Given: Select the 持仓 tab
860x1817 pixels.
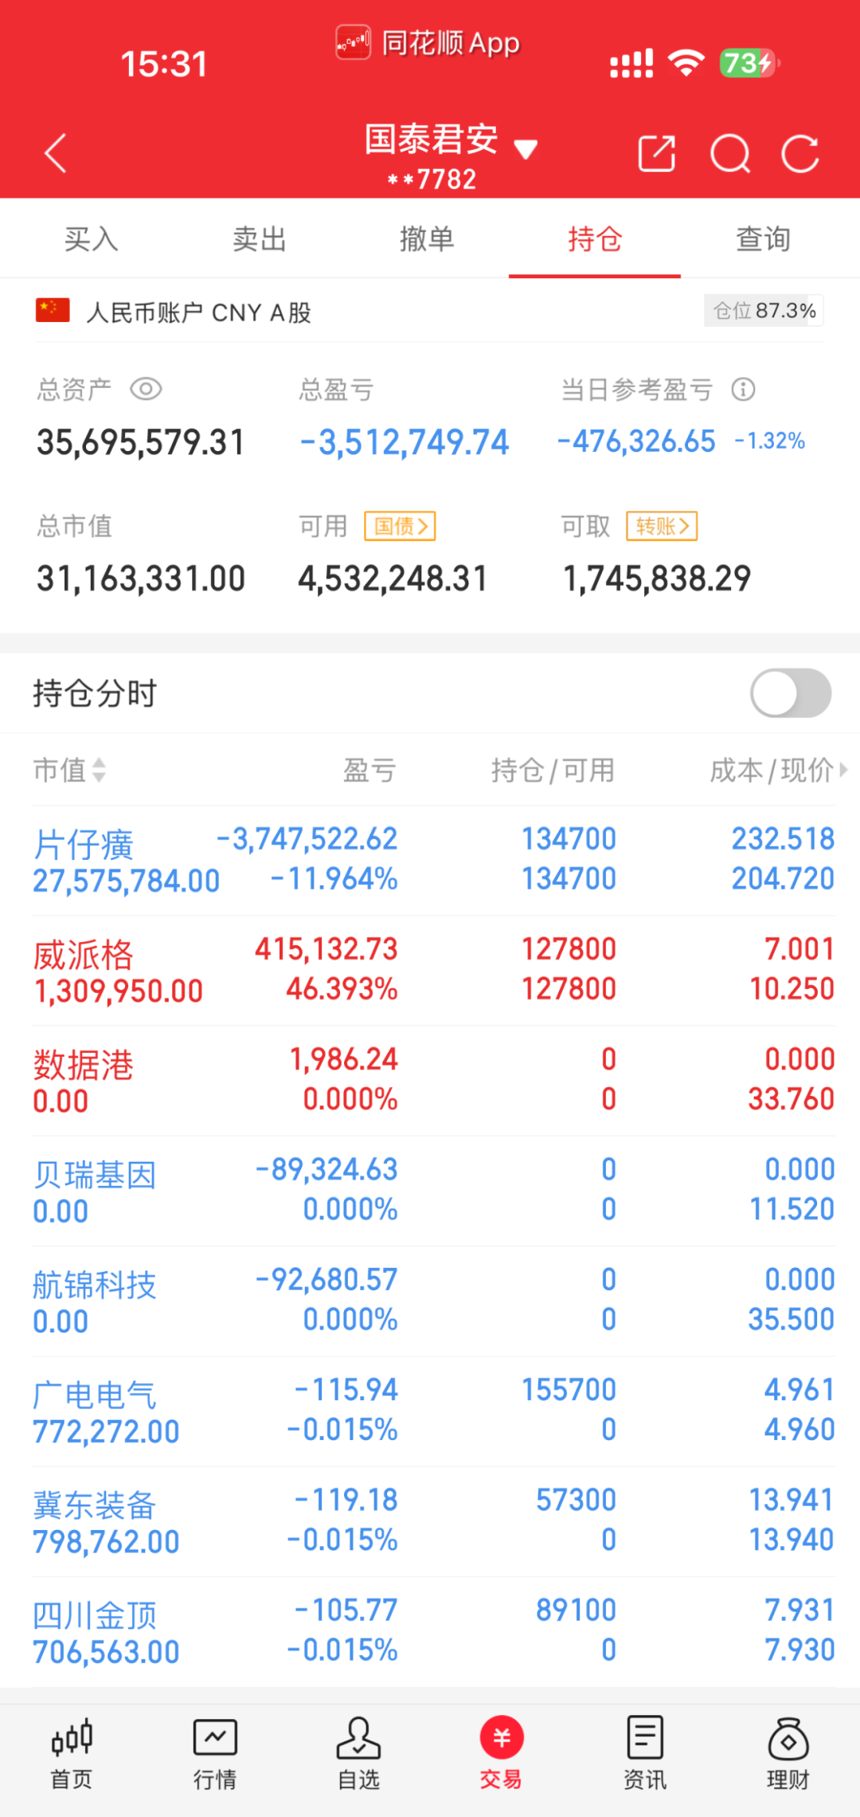Looking at the screenshot, I should 595,238.
